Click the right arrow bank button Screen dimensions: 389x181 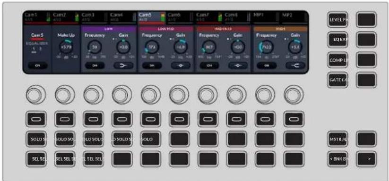coord(366,159)
